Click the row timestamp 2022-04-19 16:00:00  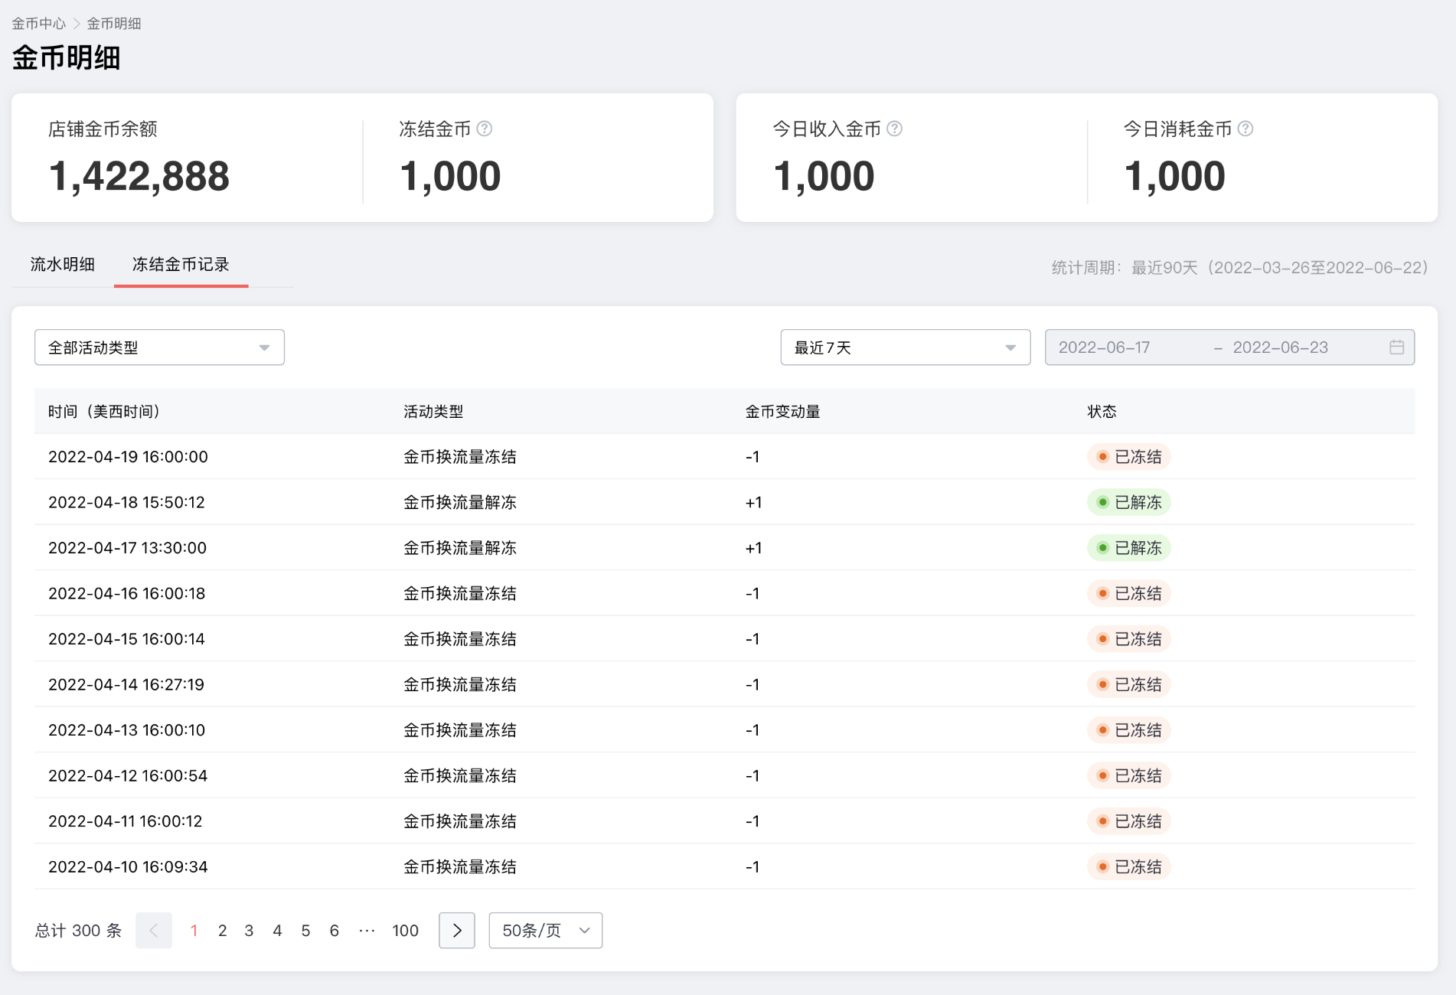coord(128,456)
